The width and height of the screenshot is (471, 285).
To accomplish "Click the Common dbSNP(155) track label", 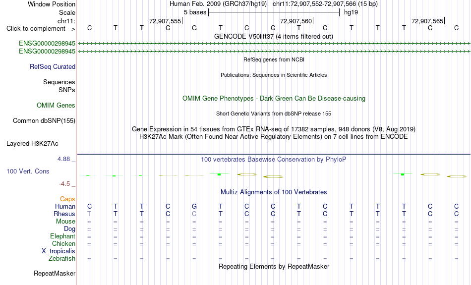I will 44,121.
